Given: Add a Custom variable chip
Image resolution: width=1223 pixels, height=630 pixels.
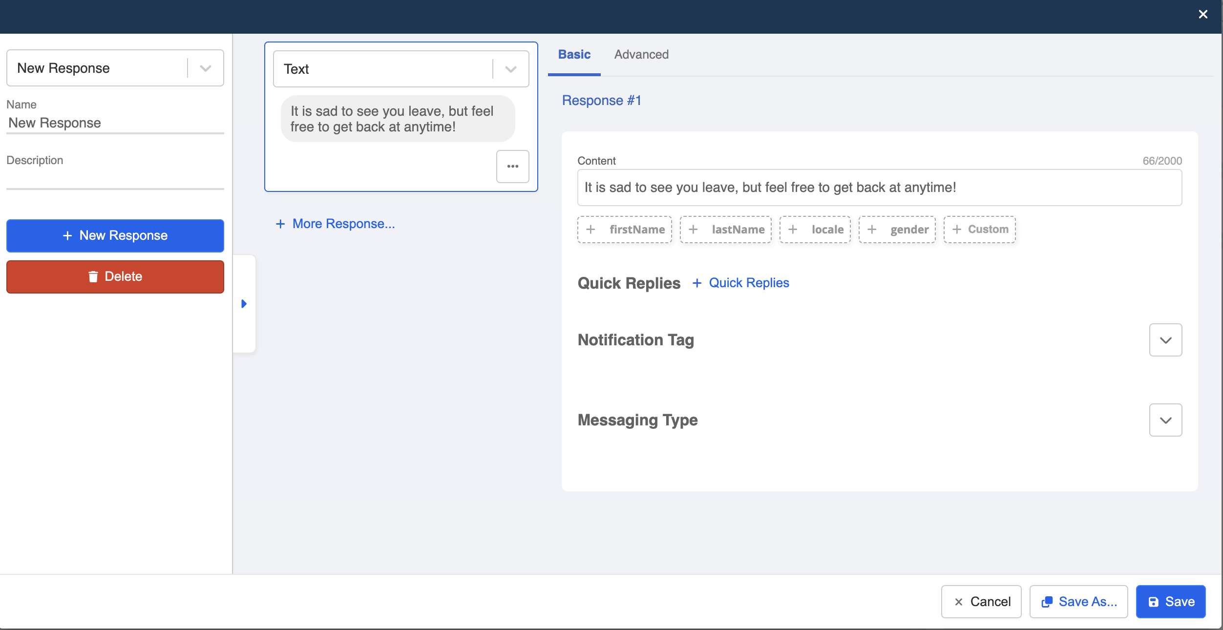Looking at the screenshot, I should coord(979,230).
